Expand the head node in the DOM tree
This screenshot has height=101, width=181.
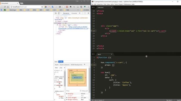pyautogui.click(x=56, y=21)
